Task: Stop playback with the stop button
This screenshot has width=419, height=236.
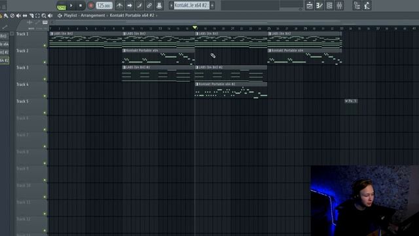Action: click(x=81, y=5)
